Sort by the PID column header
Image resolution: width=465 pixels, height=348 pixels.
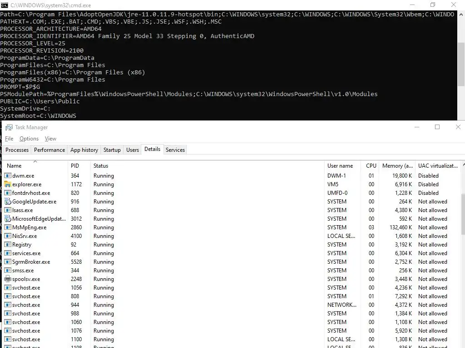(79, 166)
